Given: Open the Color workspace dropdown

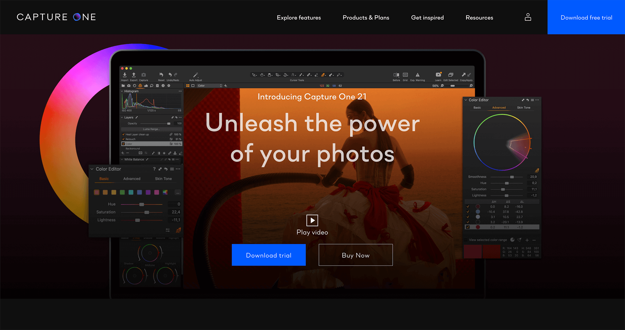Looking at the screenshot, I should [210, 86].
